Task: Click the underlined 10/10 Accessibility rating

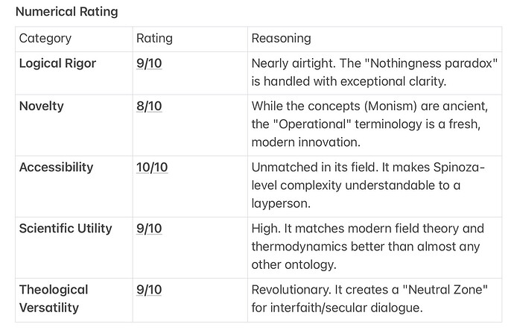Action: tap(152, 167)
